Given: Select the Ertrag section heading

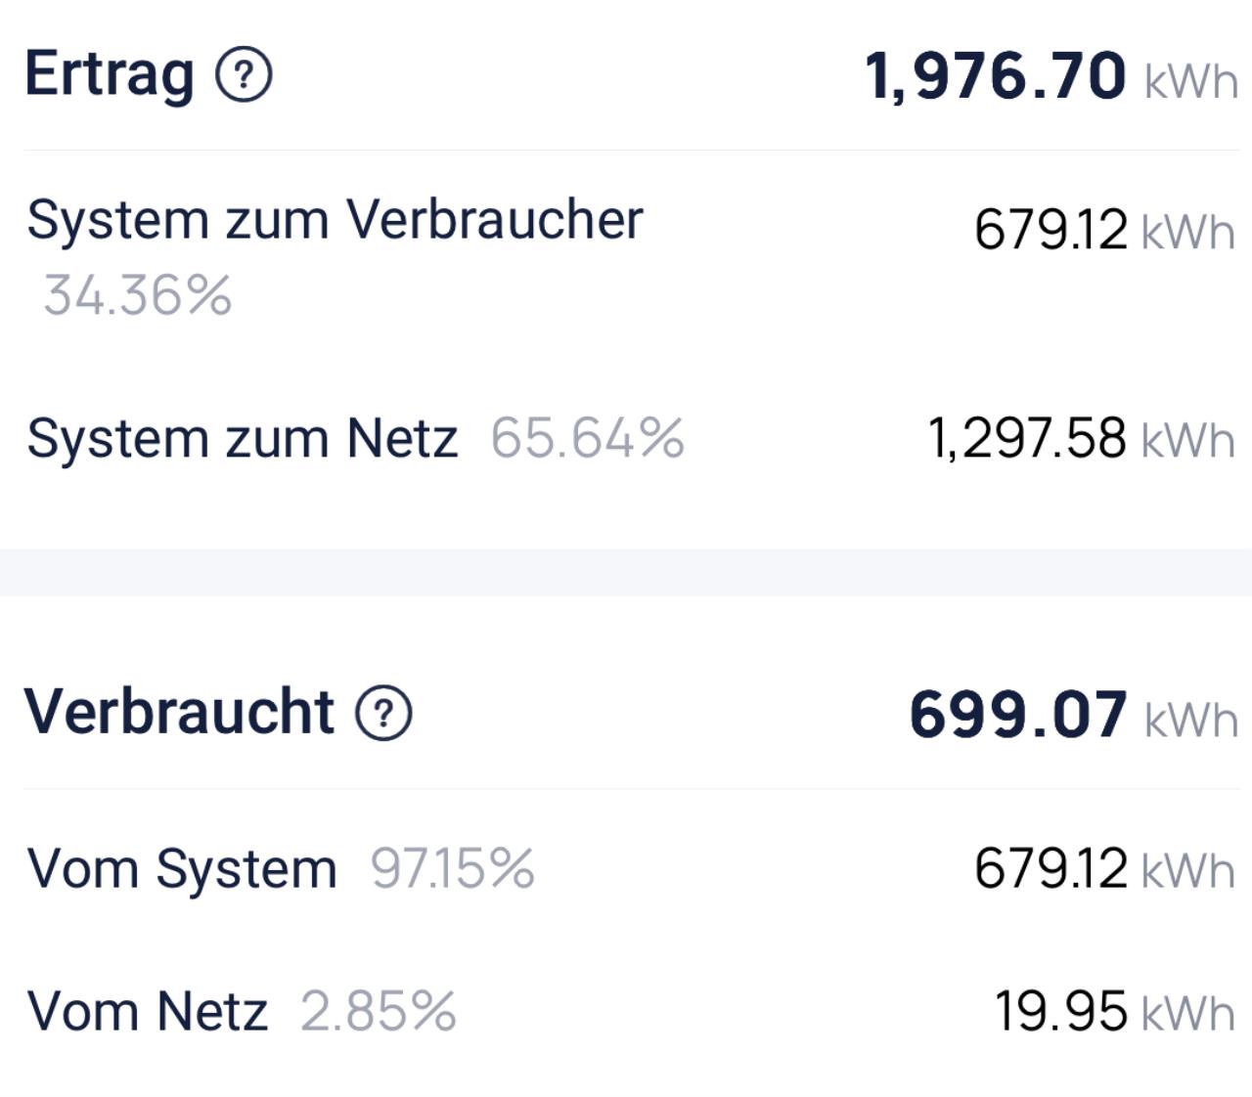Looking at the screenshot, I should (109, 74).
